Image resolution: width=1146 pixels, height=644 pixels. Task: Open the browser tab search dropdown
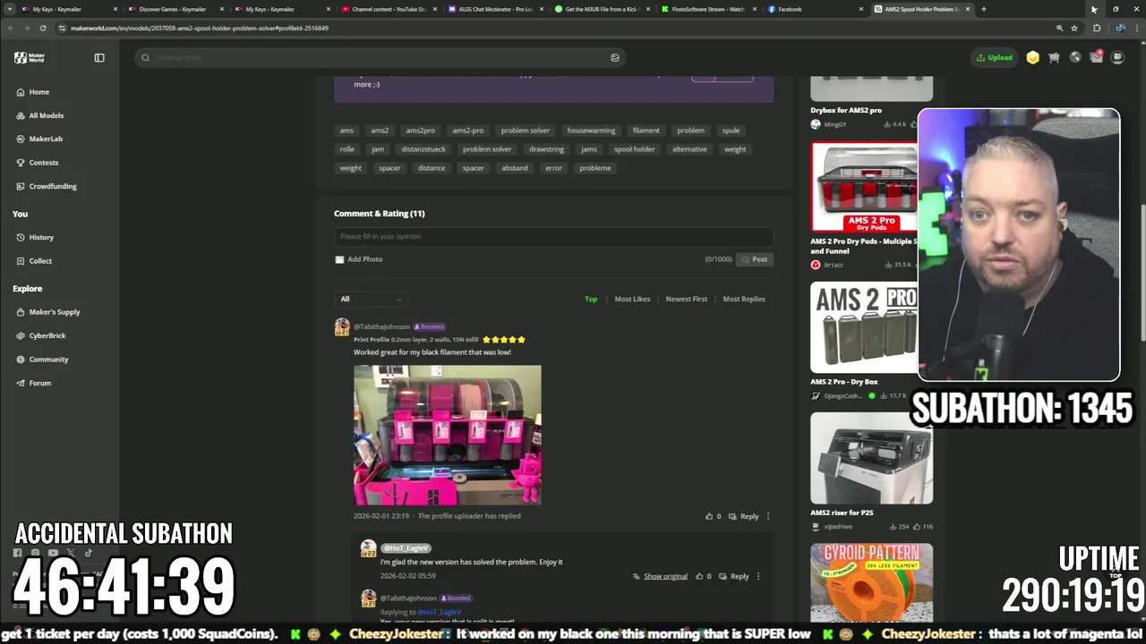pyautogui.click(x=10, y=9)
